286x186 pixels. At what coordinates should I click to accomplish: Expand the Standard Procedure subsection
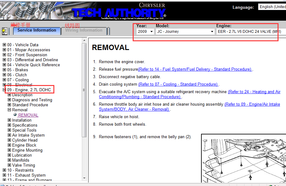(x=9, y=105)
